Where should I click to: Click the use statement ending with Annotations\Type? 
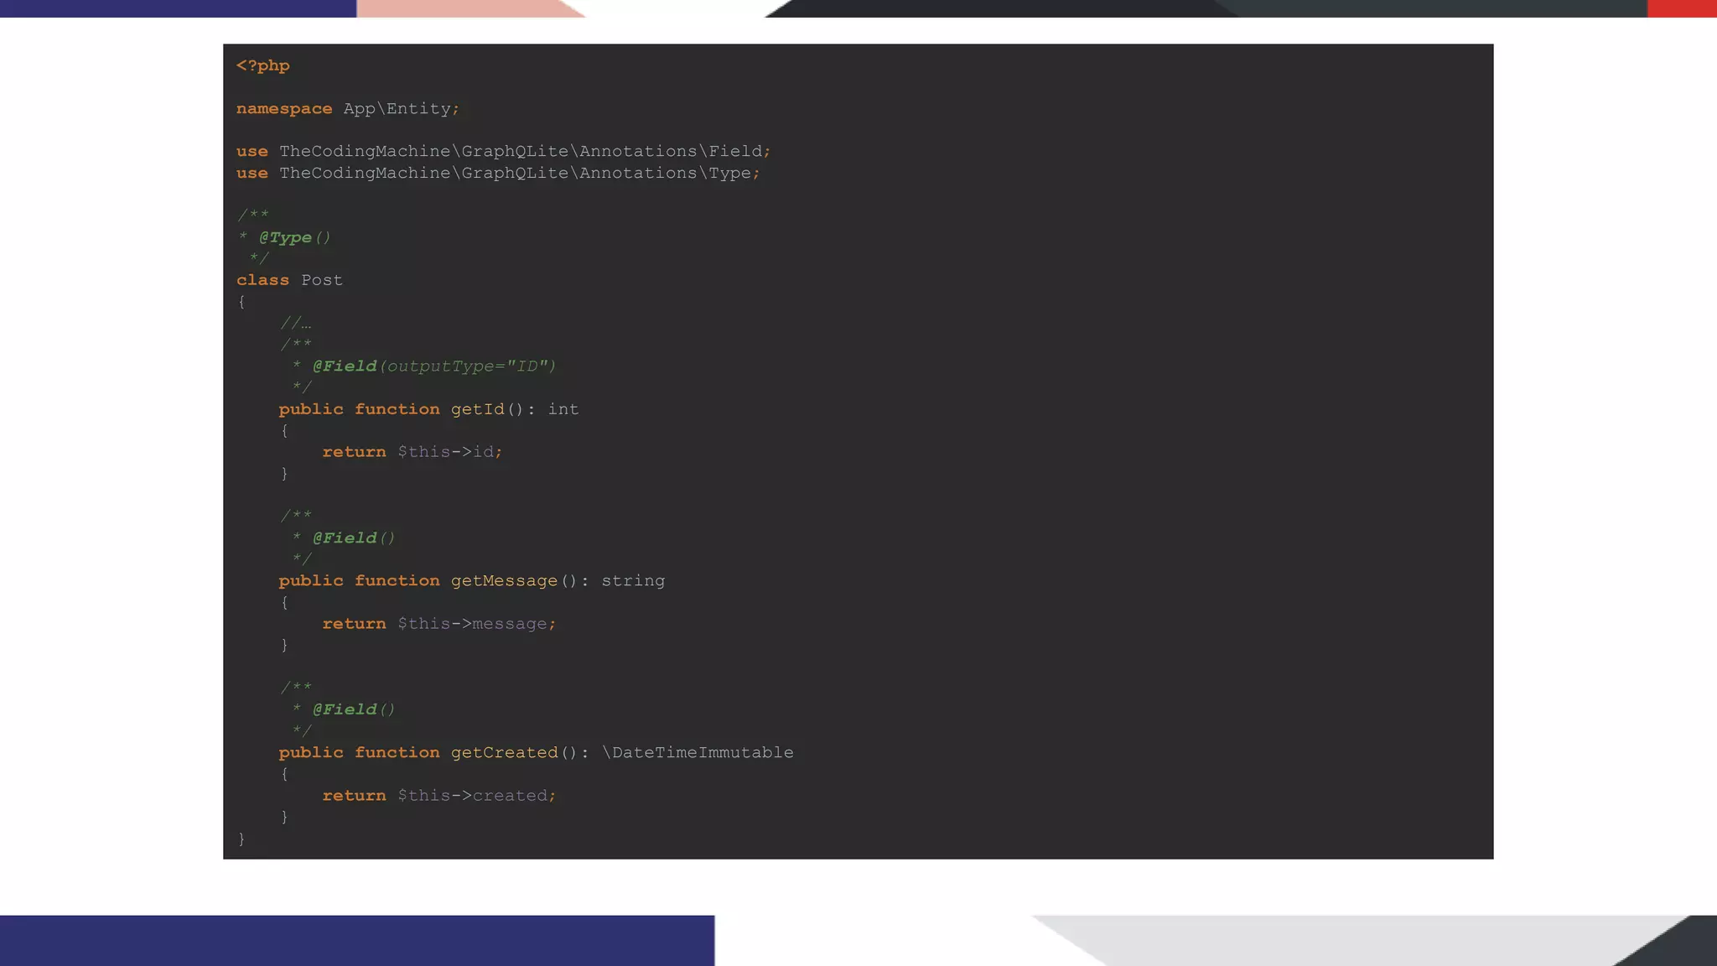[498, 174]
